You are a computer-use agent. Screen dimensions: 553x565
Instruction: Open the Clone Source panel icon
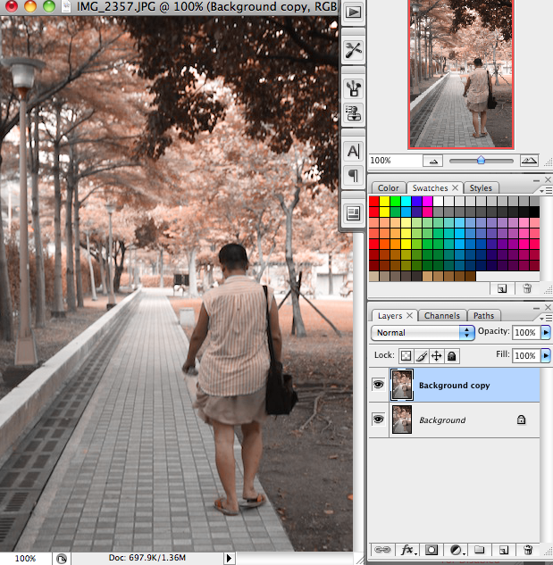coord(353,113)
